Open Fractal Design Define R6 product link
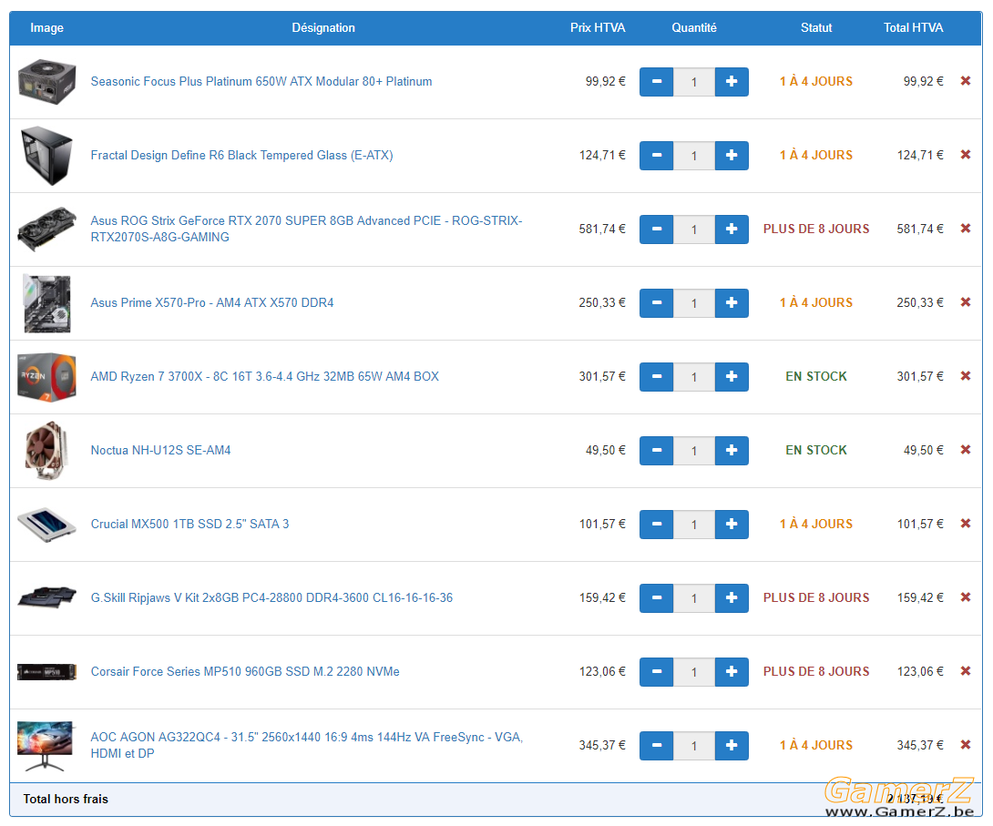Image resolution: width=993 pixels, height=826 pixels. pyautogui.click(x=241, y=156)
